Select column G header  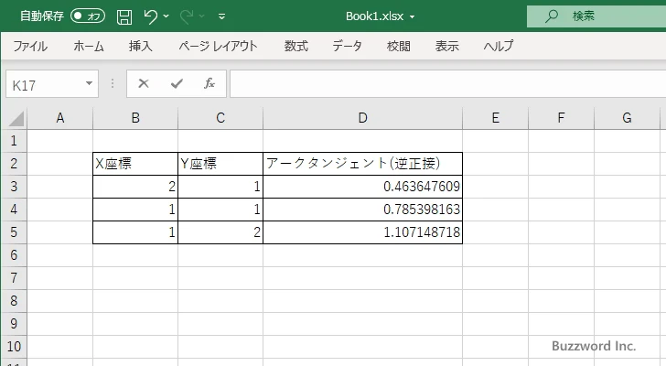pos(627,118)
